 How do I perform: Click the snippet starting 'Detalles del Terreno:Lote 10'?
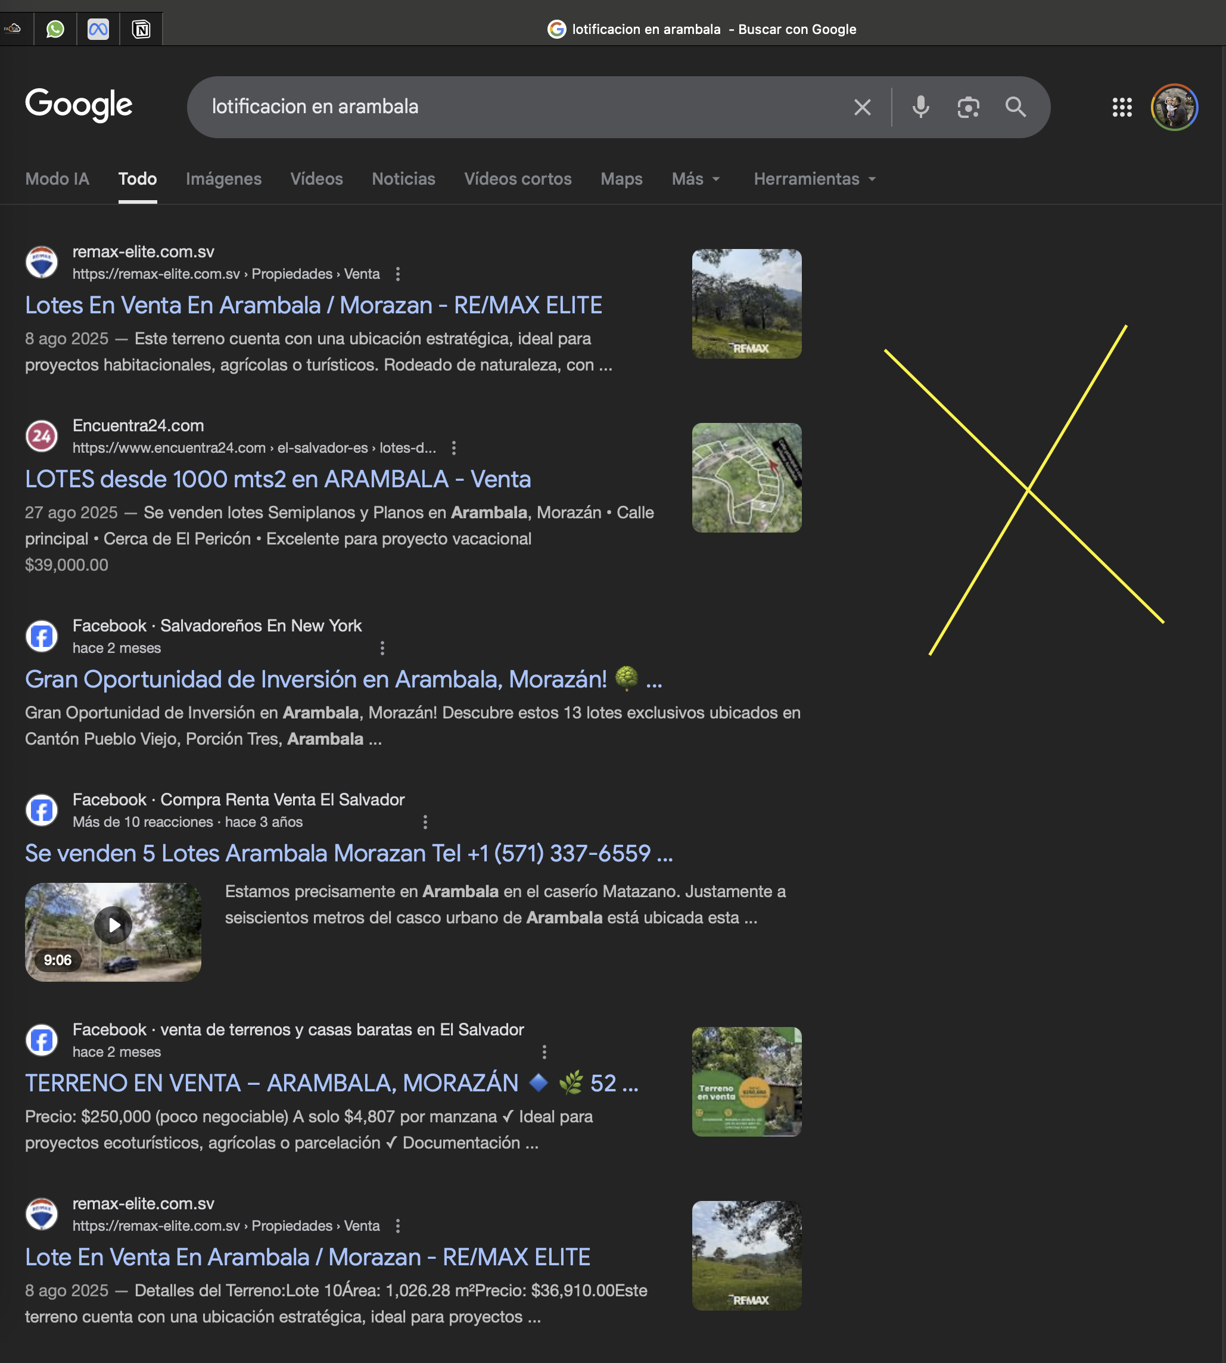[336, 1303]
